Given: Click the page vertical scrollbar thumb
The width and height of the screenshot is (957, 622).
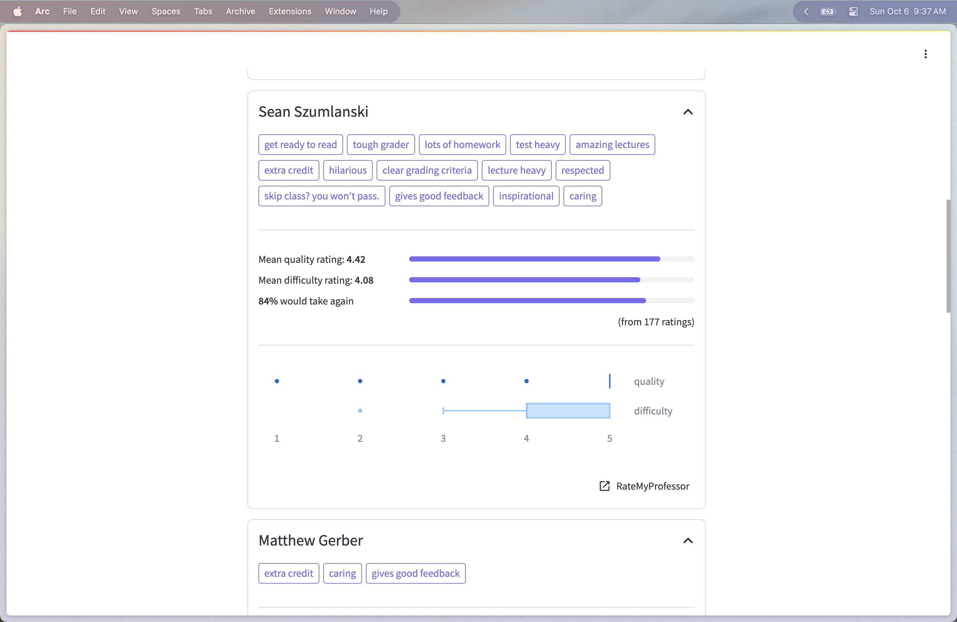Looking at the screenshot, I should [x=948, y=256].
